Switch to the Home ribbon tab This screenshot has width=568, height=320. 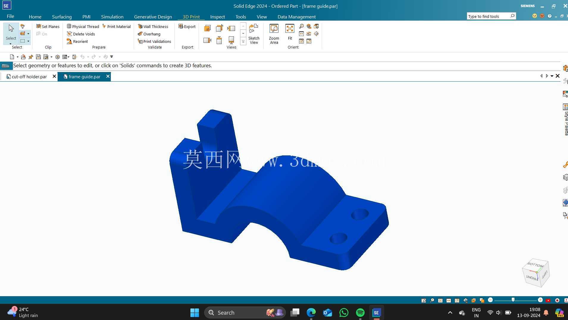tap(35, 17)
